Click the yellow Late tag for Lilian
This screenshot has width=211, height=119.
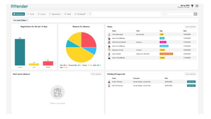pyautogui.click(x=162, y=35)
